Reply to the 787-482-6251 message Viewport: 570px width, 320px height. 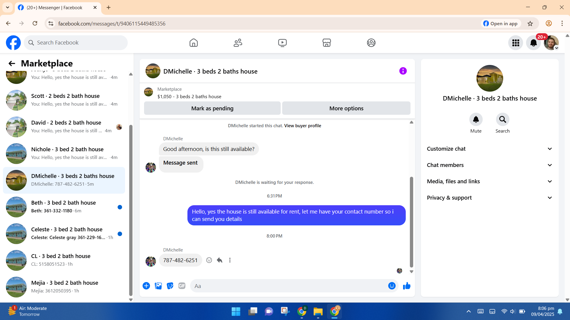(220, 260)
